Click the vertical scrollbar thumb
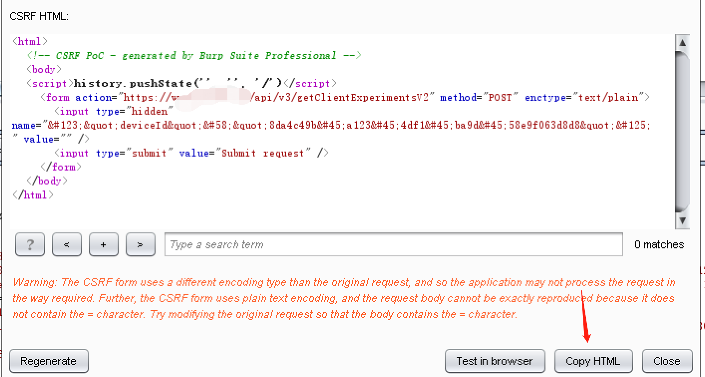 [683, 131]
